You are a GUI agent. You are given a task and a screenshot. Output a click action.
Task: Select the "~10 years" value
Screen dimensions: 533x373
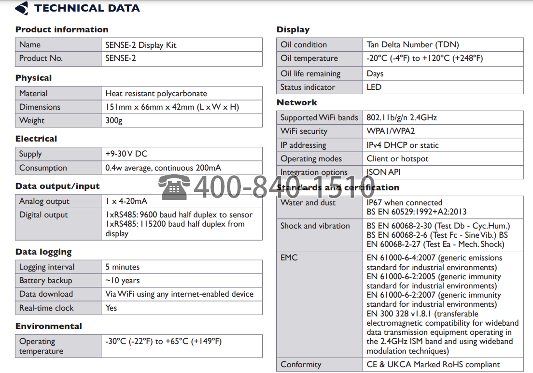tap(122, 280)
